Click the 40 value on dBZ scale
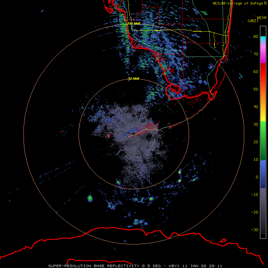 click(256, 107)
